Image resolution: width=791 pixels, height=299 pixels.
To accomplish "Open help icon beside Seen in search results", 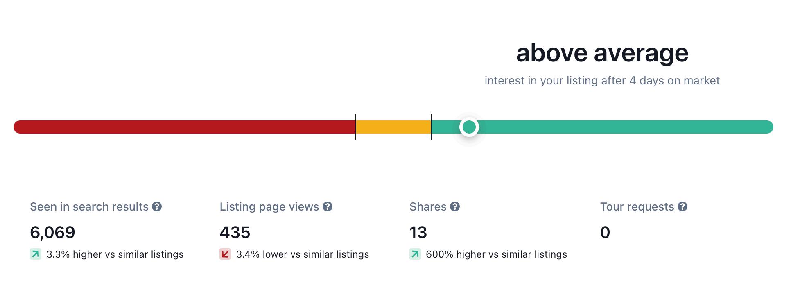I will [157, 206].
